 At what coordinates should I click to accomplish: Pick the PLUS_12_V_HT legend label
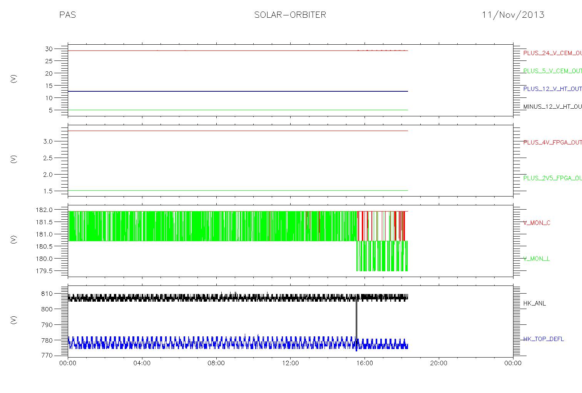(x=552, y=89)
